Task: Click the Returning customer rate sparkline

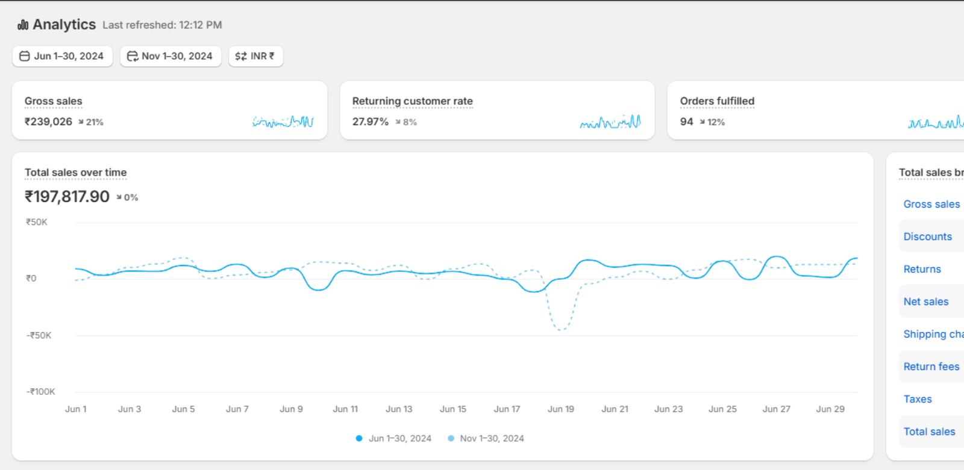Action: point(610,122)
